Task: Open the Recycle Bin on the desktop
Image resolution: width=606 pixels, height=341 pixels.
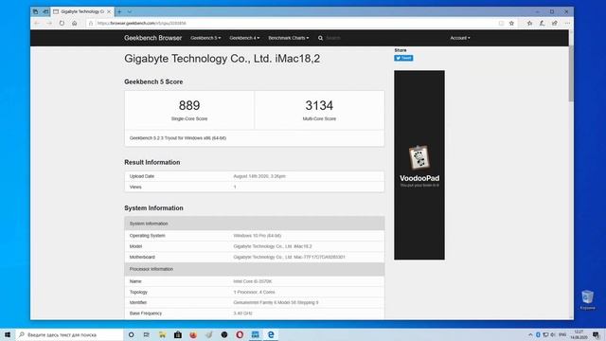Action: [587, 300]
